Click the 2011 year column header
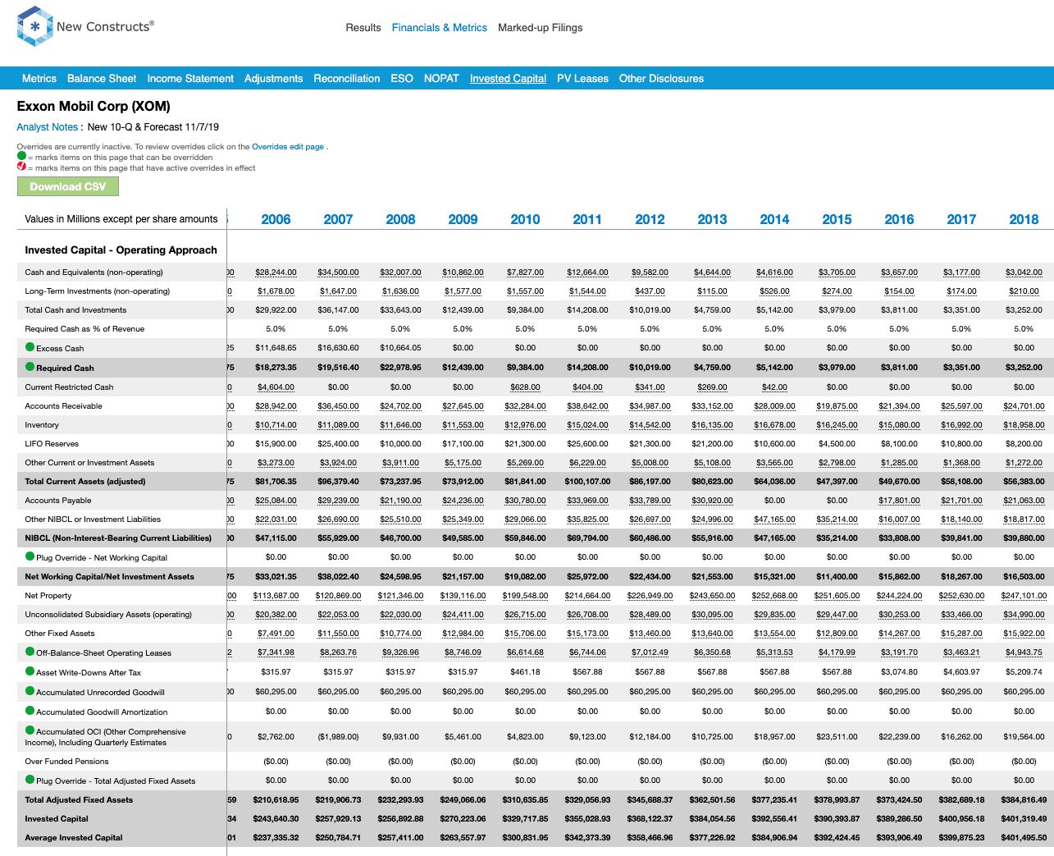Image resolution: width=1054 pixels, height=856 pixels. (587, 219)
